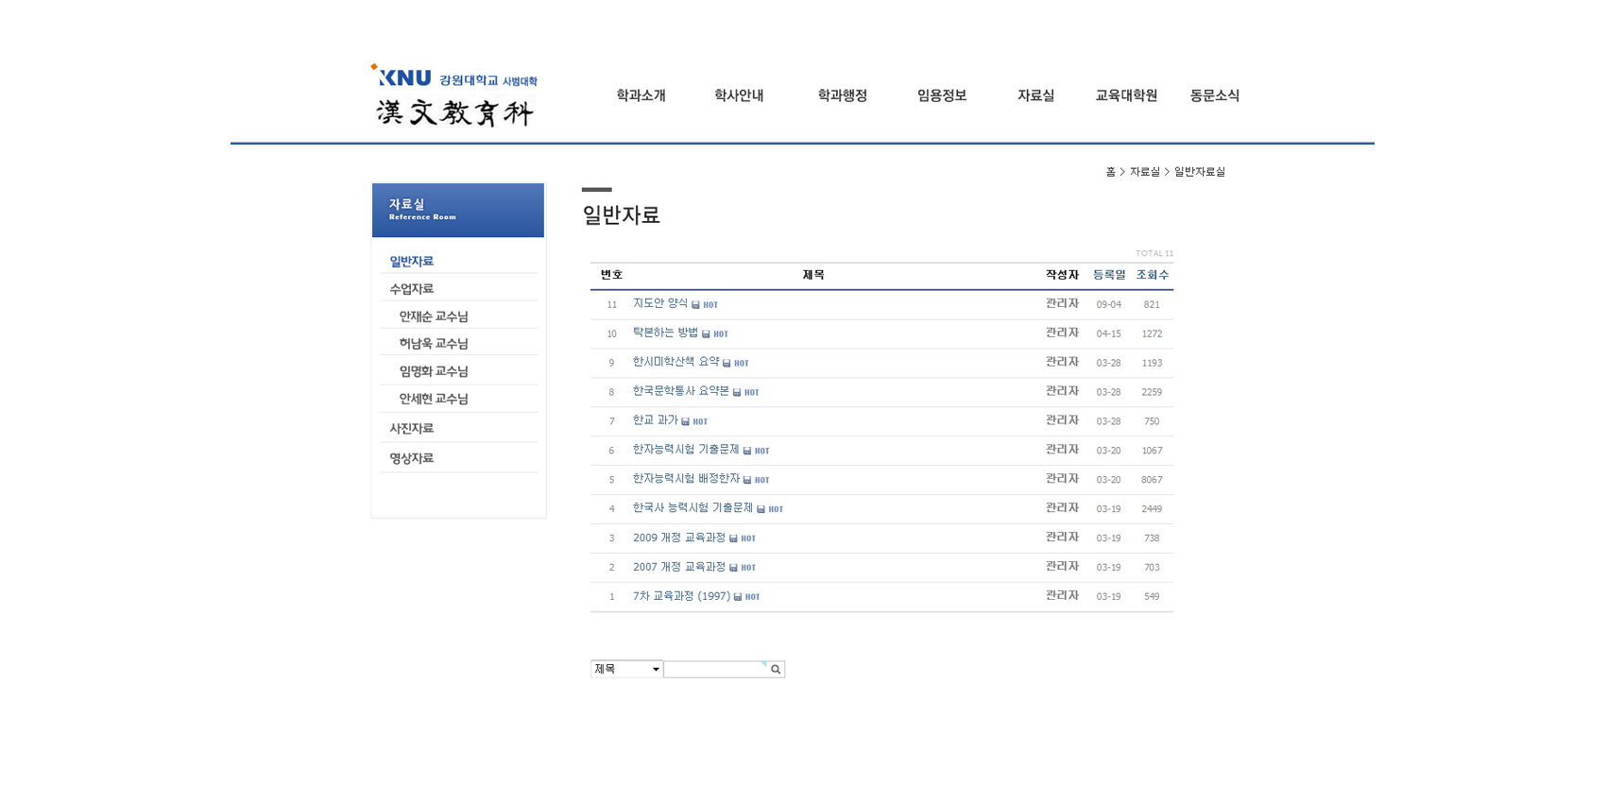Click the search magnifier icon

776,669
